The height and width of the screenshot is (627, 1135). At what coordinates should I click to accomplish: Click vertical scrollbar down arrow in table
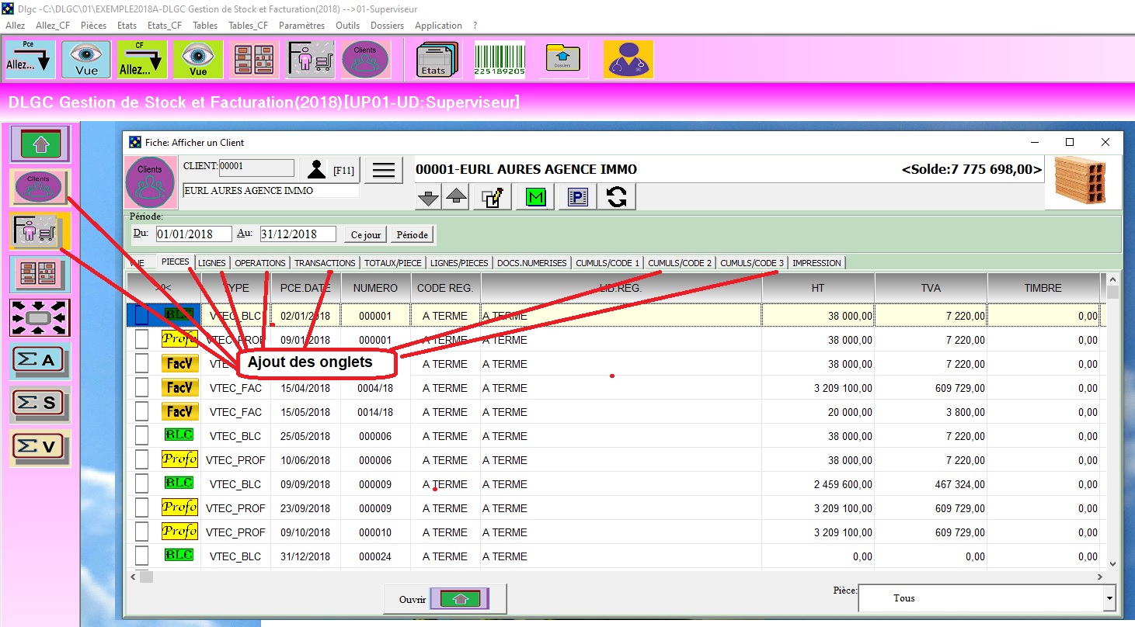pos(1113,564)
